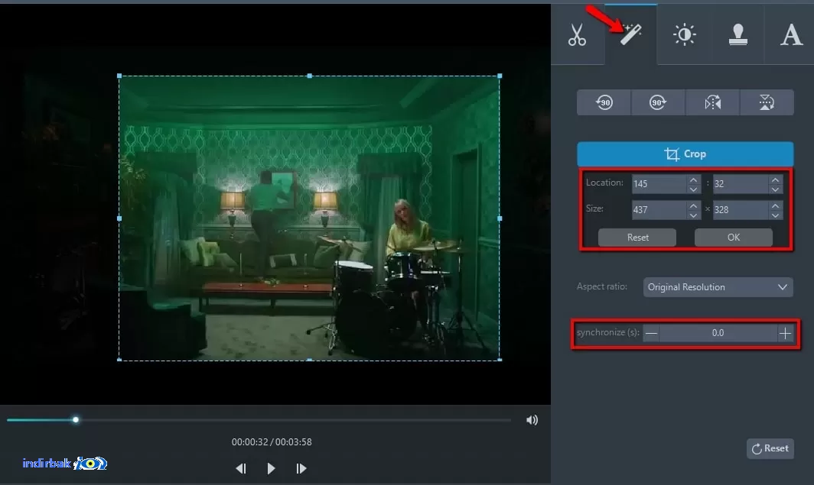Decrease Size height with down arrow
814x485 pixels.
point(776,215)
